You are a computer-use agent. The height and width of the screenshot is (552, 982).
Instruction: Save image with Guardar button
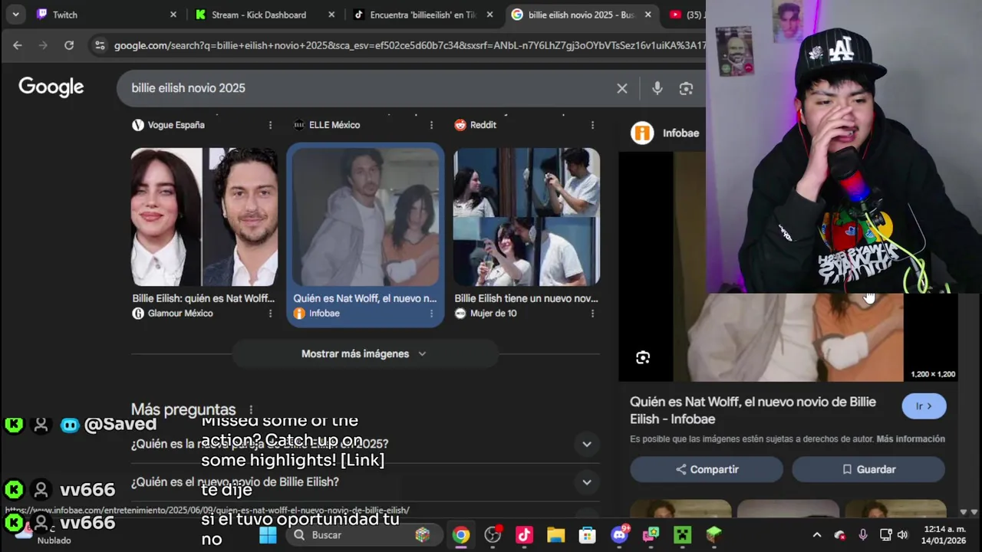point(868,469)
